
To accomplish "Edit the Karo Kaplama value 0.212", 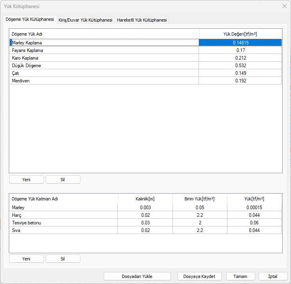I will (240, 58).
